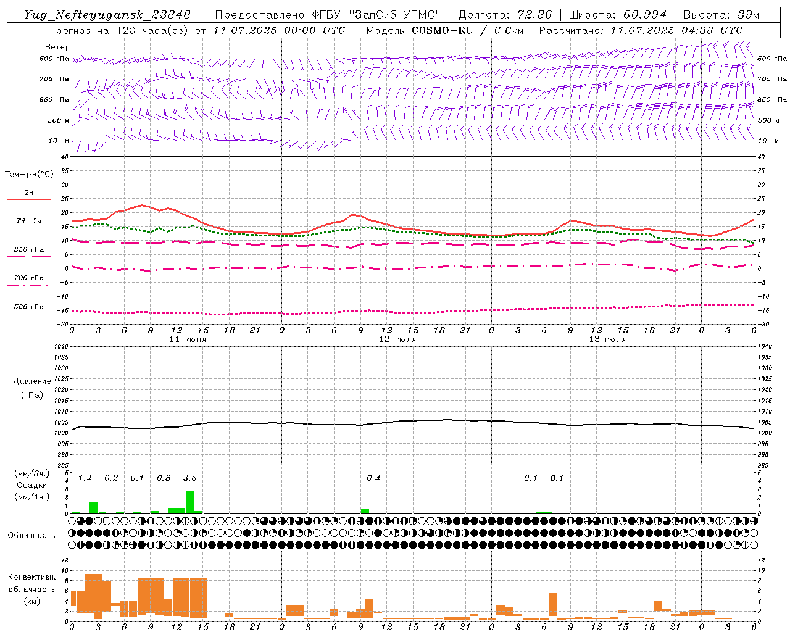Select the Td 2м dew point legend label
This screenshot has width=790, height=632.
pyautogui.click(x=28, y=221)
